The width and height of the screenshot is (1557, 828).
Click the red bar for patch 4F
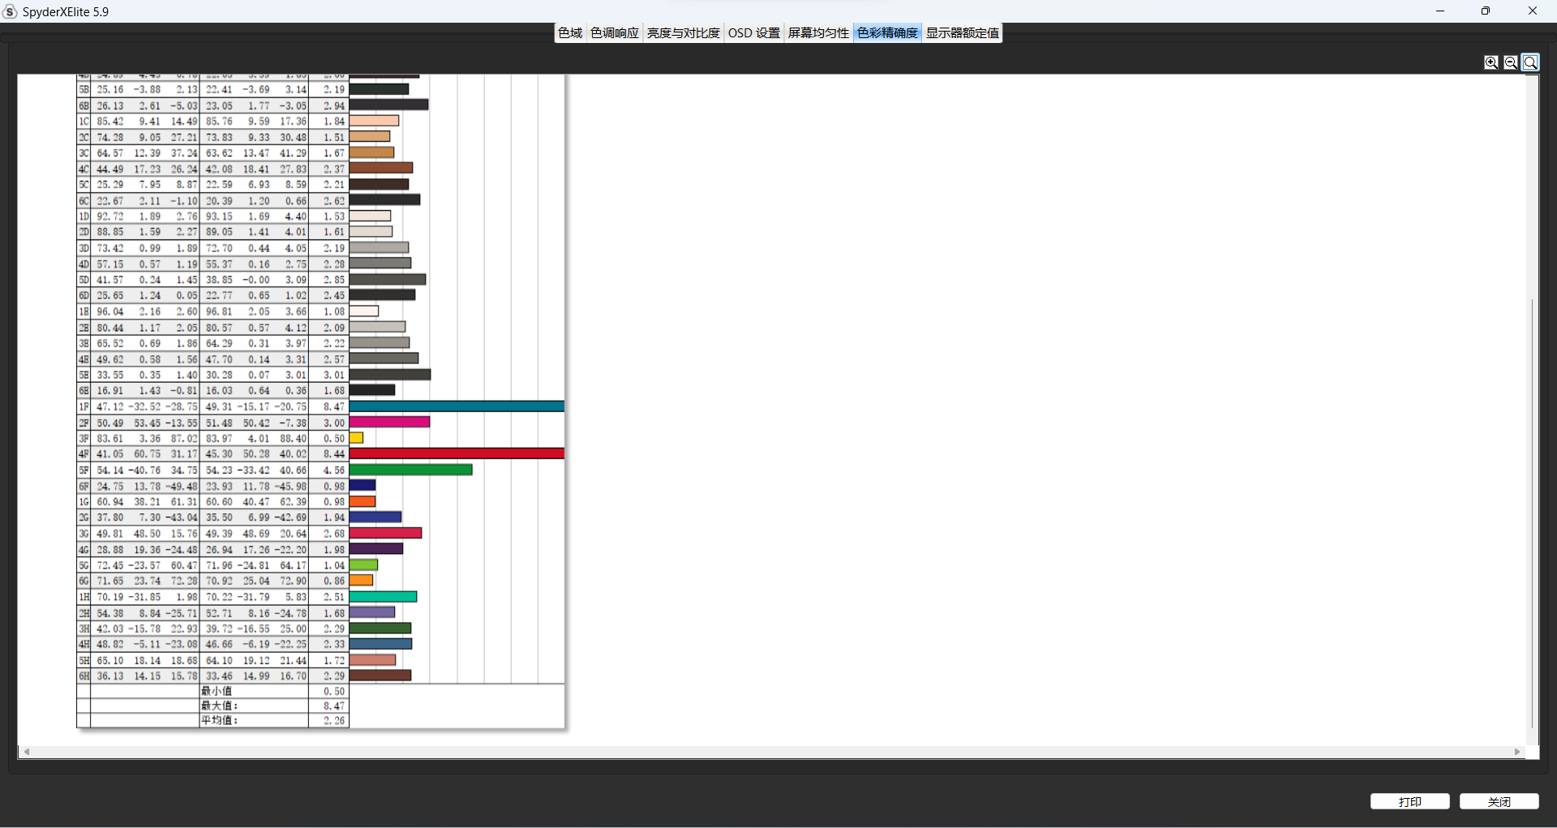click(x=457, y=454)
